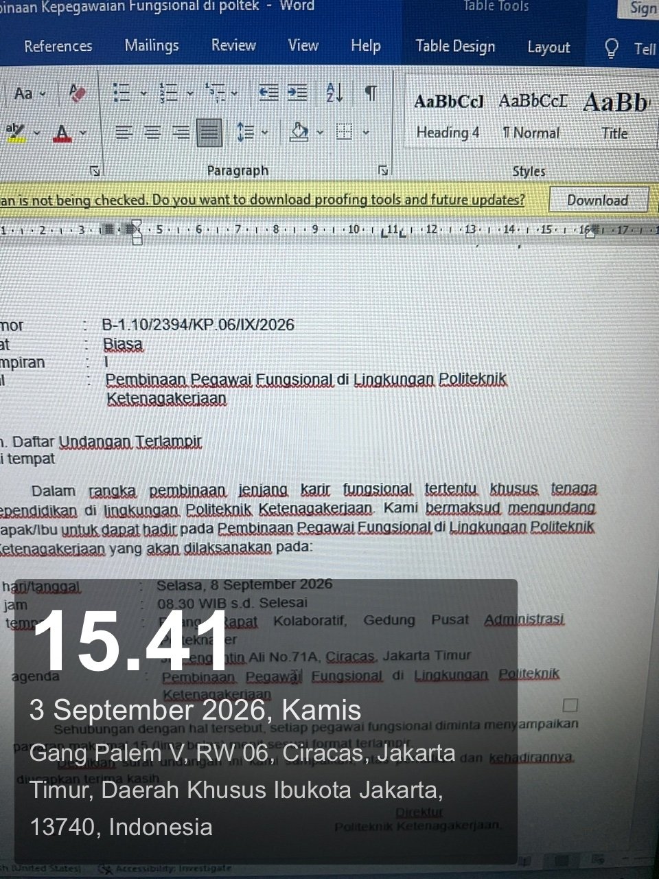Click the text Daftar Undangan Terlampir
Screen dimensions: 659x879
(x=107, y=442)
